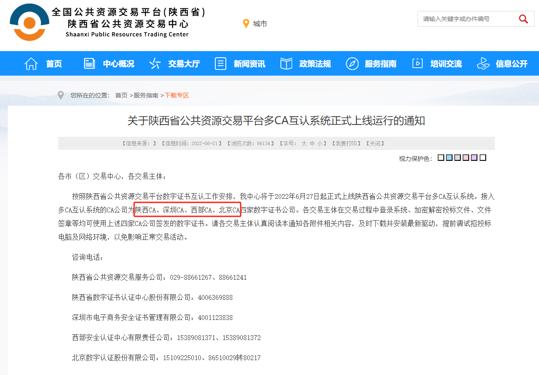Viewport: 539px width, 375px height.
Task: Click the 新闻资讯 list icon
Action: [221, 64]
